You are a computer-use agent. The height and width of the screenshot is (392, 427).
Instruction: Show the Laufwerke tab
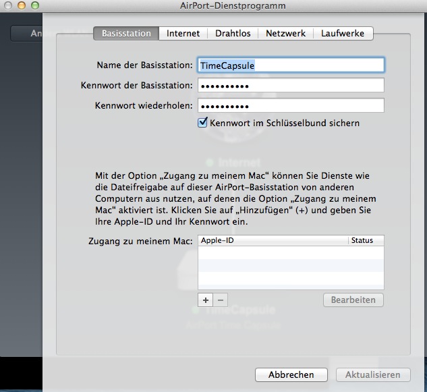click(343, 33)
